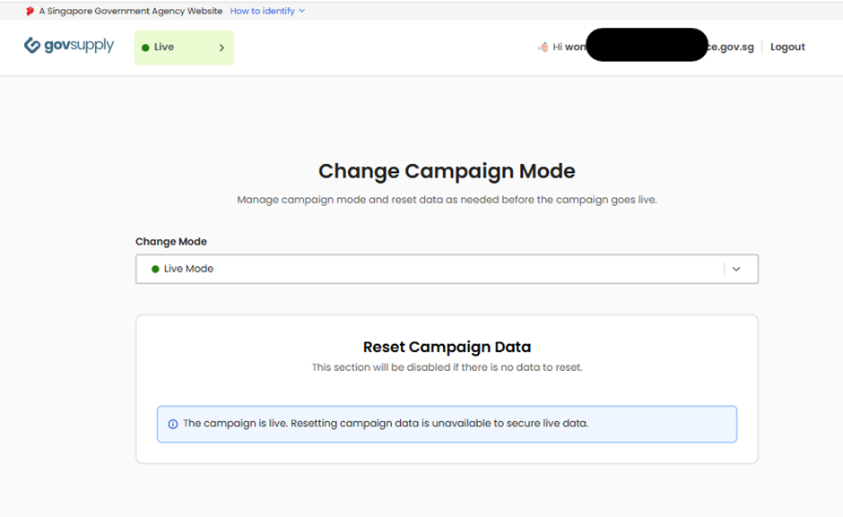Click the info icon in the live campaign notice

coord(172,424)
